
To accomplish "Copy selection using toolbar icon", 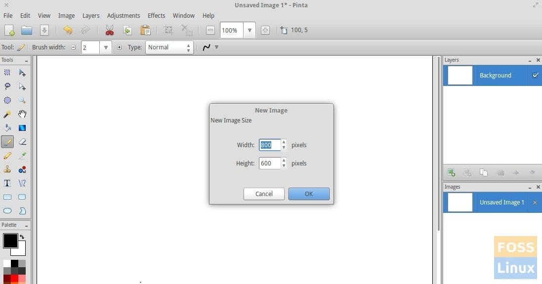I will (x=127, y=31).
